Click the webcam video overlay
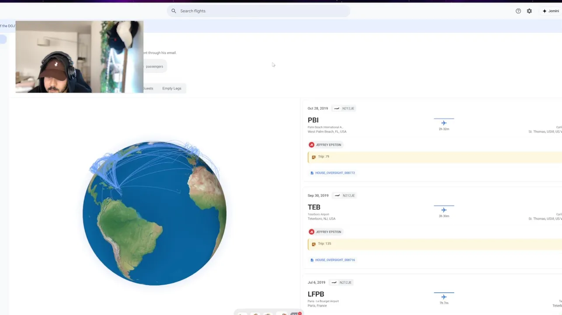The image size is (562, 315). click(x=79, y=57)
